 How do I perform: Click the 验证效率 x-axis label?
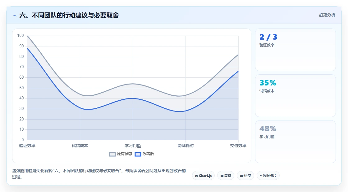point(27,146)
